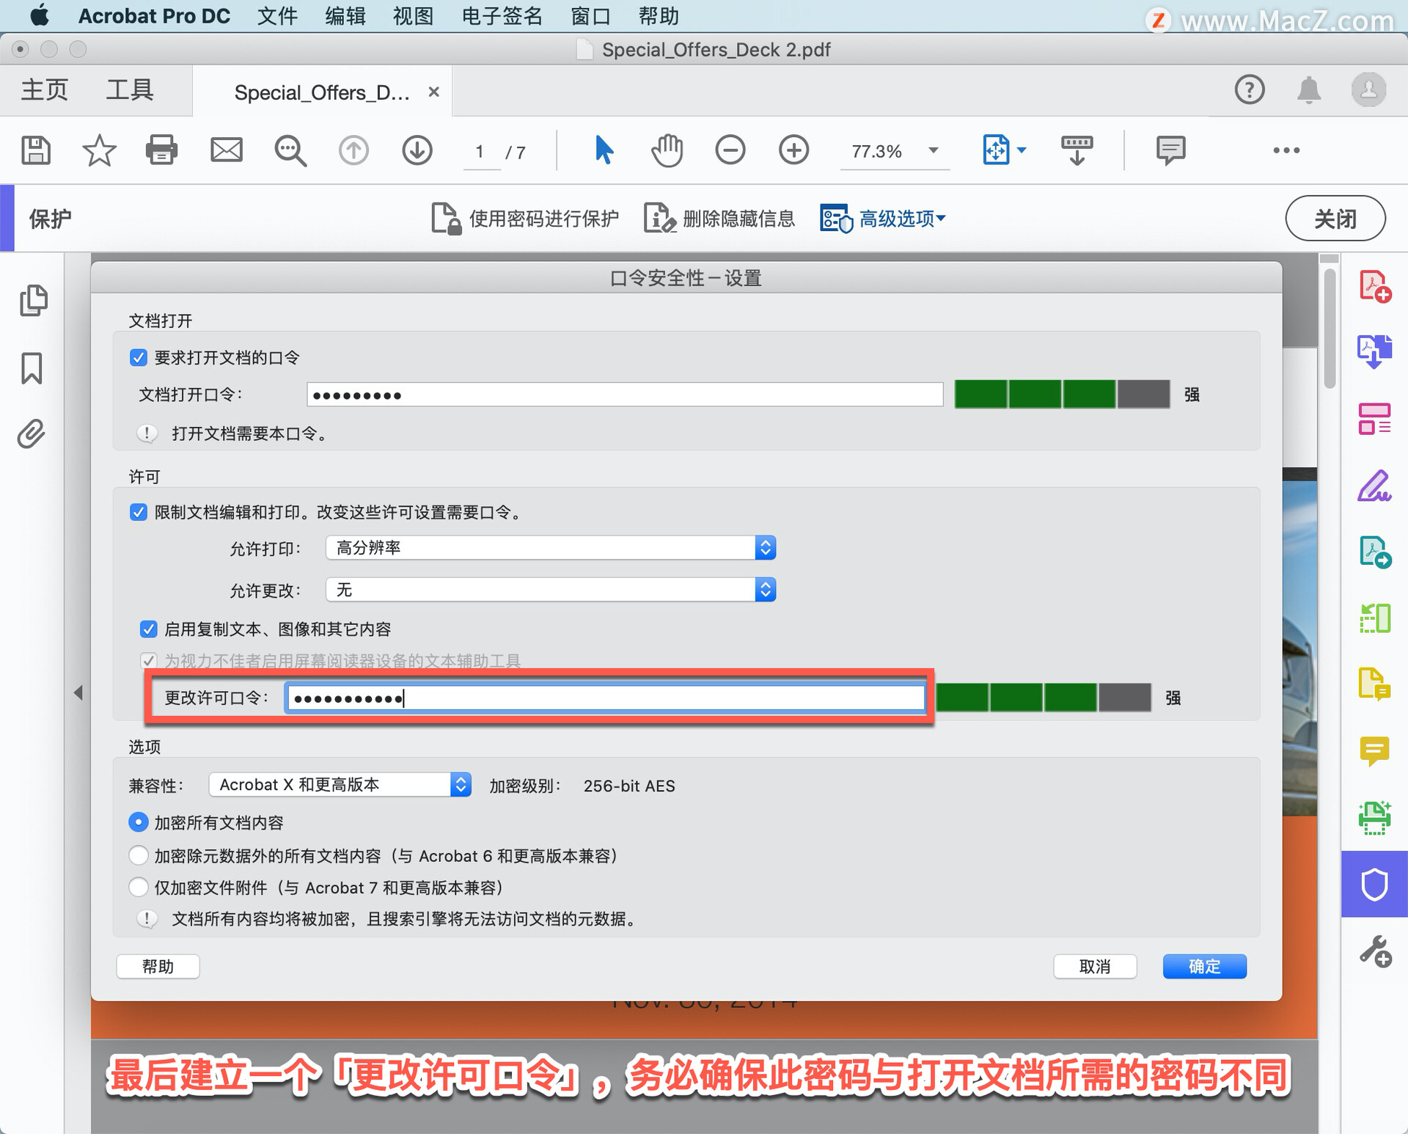
Task: Select 加密所有文档内容 radio button
Action: click(x=138, y=822)
